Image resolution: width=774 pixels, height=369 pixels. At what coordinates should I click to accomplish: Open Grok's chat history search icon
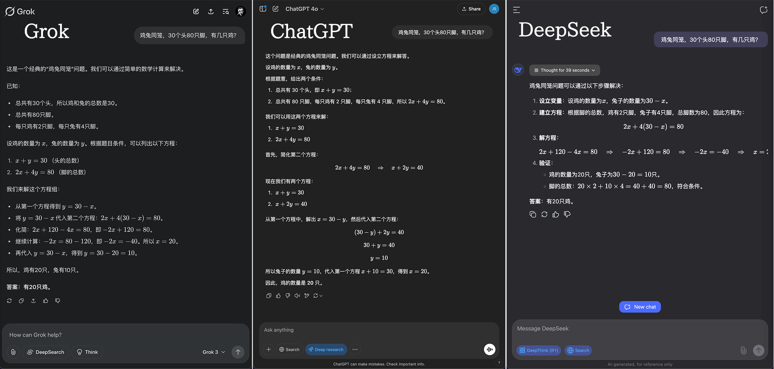(x=226, y=12)
